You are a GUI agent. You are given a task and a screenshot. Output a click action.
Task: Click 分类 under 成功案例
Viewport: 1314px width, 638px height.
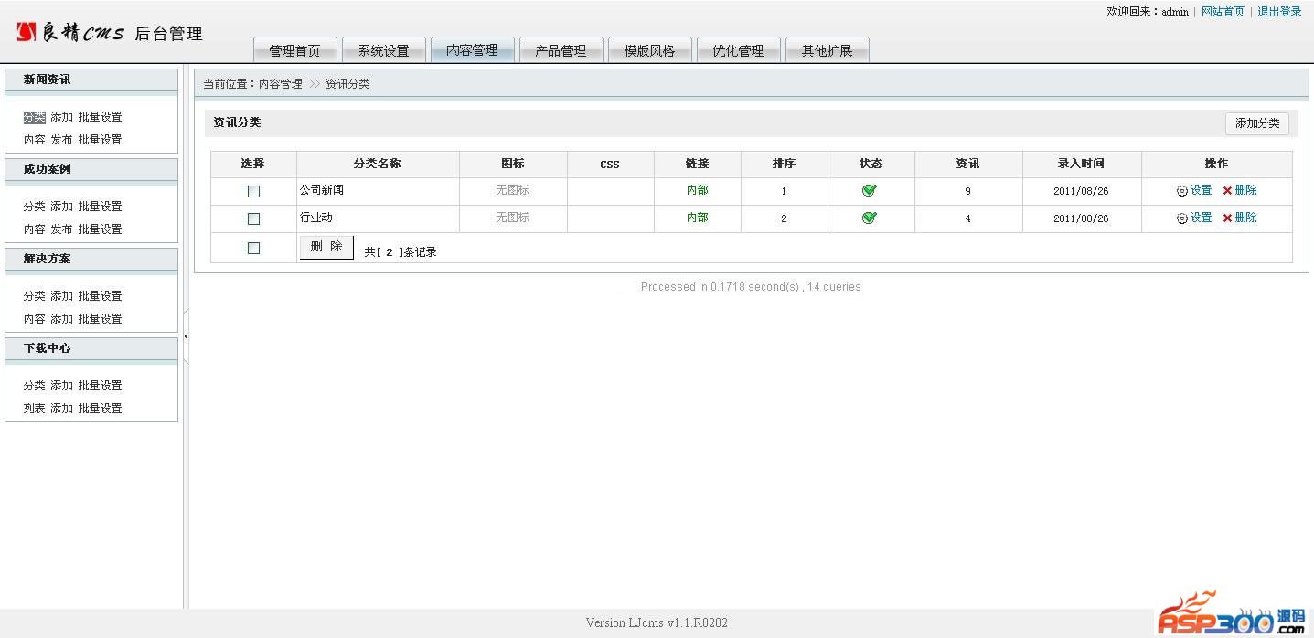pos(34,207)
